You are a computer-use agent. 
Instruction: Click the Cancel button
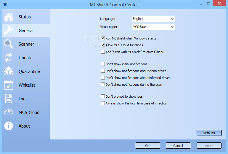[178, 146]
